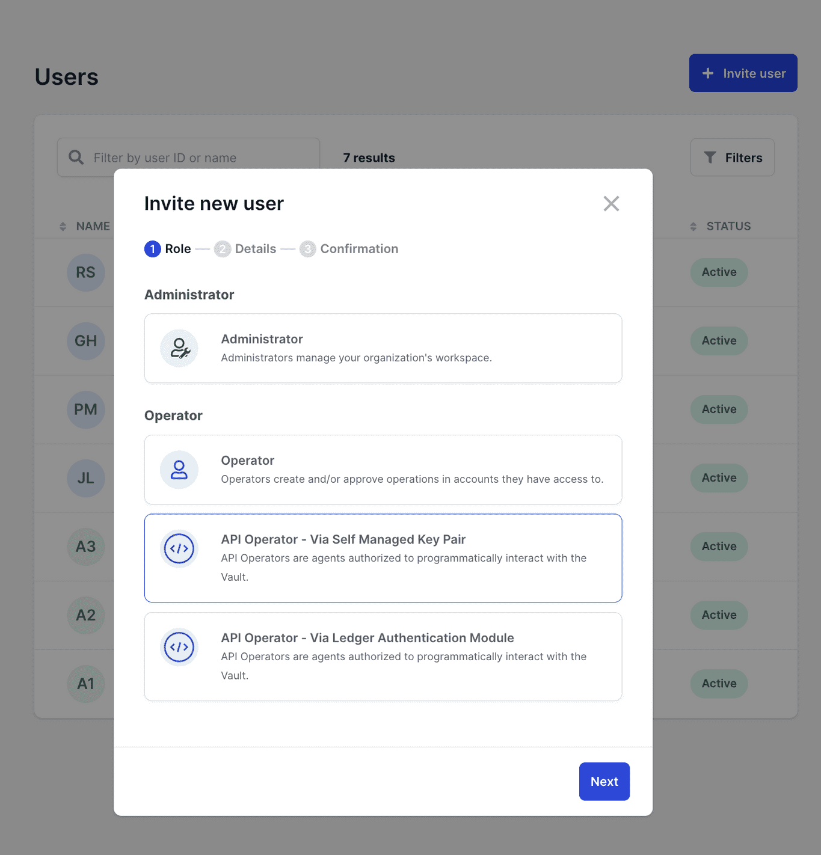Click the Next button
This screenshot has height=855, width=821.
pyautogui.click(x=604, y=781)
